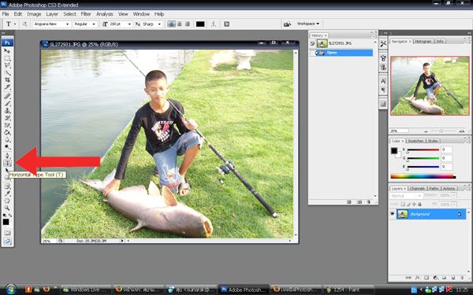The image size is (473, 295).
Task: Open the Tool Preset picker arrow
Action: 15,24
